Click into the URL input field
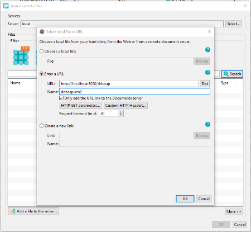Screen dimensions: 251x232 coord(129,84)
